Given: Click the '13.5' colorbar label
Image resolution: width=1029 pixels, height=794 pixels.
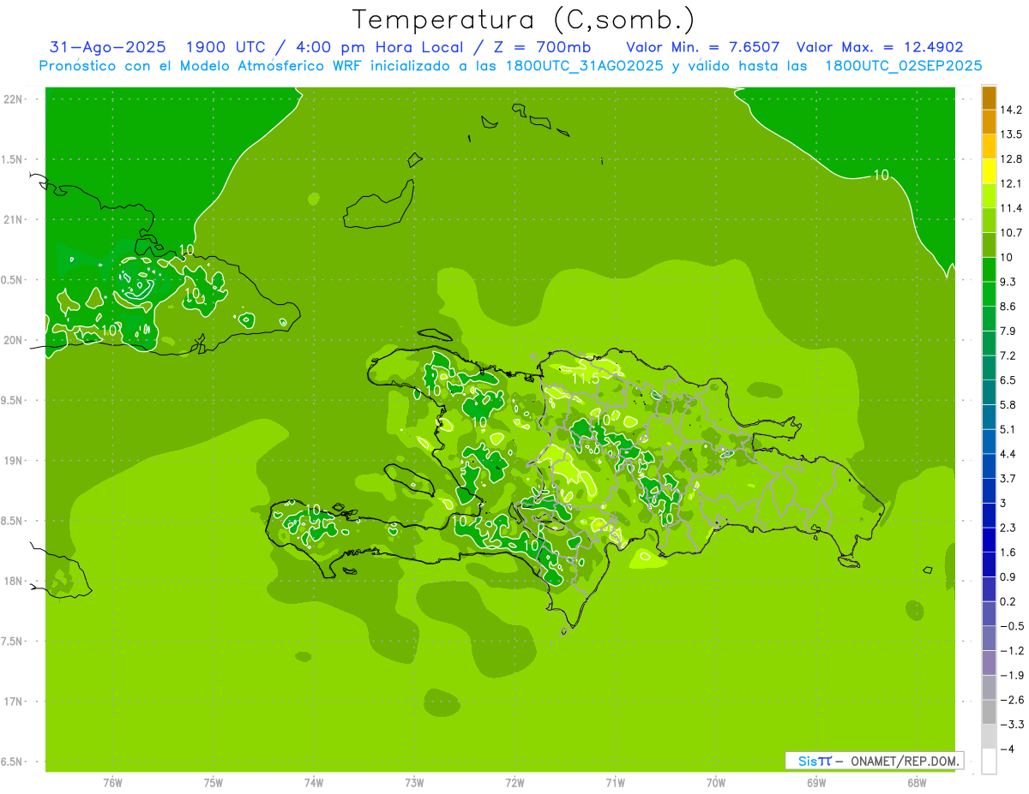Looking at the screenshot, I should pos(1012,134).
